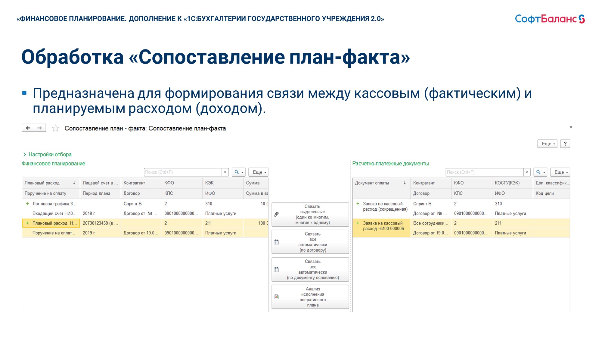
Task: Add form to favorites with star icon
Action: click(55, 128)
